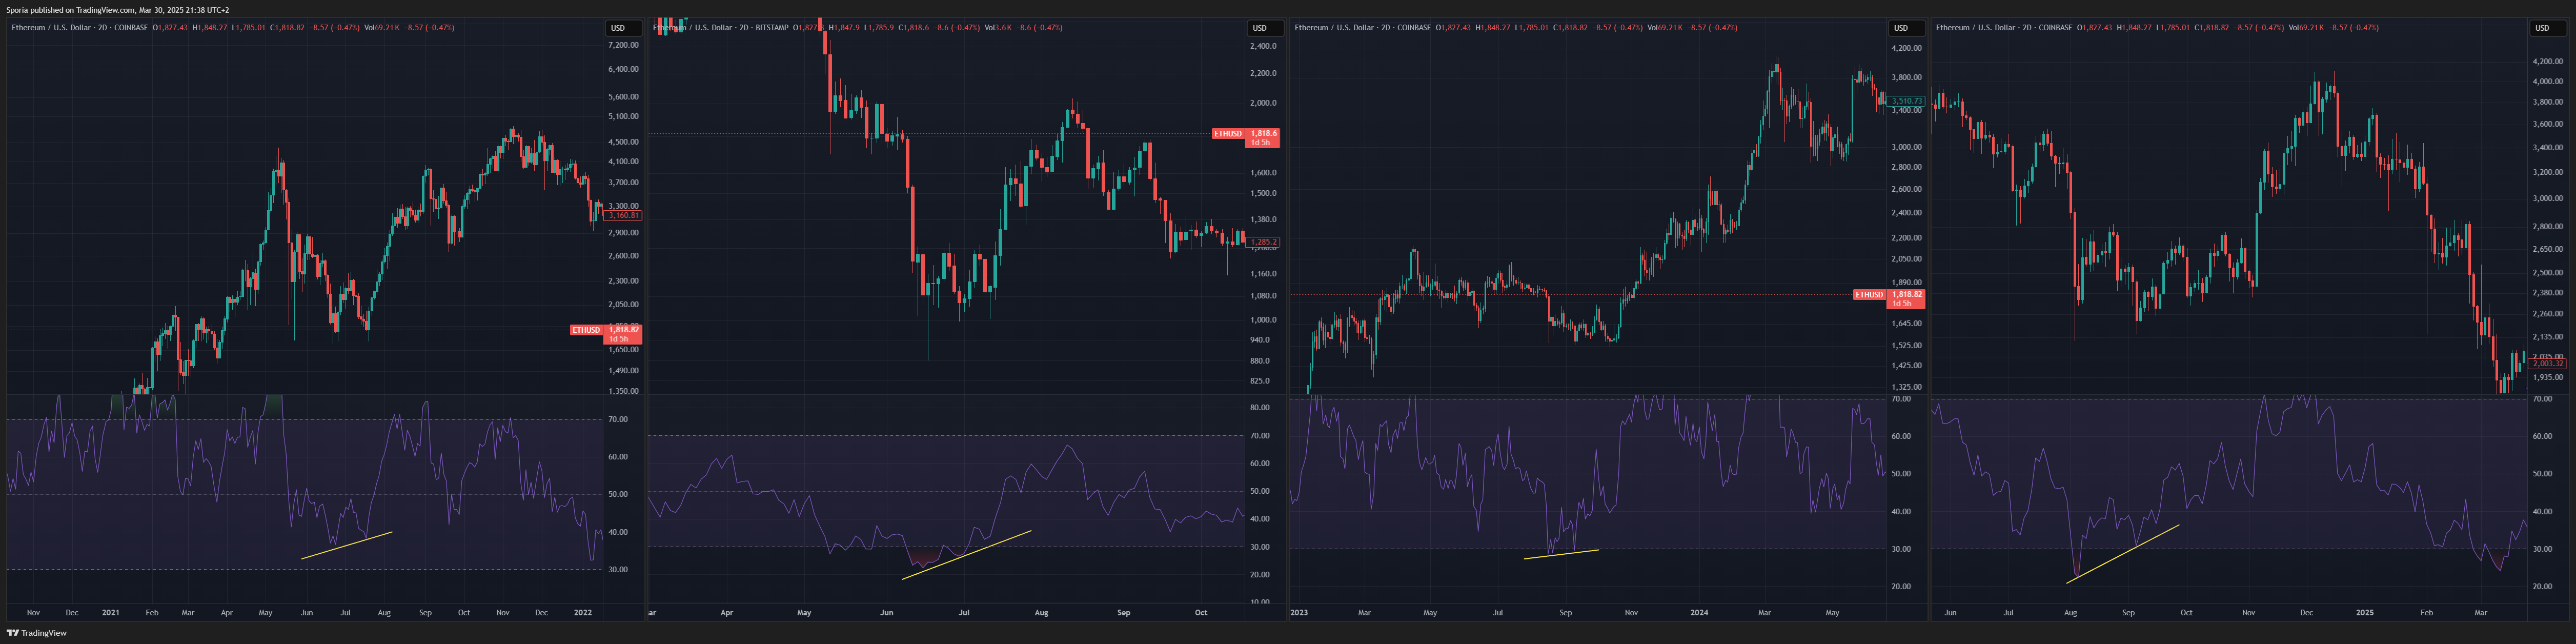Screen dimensions: 2576x644
Task: Click the 825.0 price axis label
Action: tap(1260, 381)
